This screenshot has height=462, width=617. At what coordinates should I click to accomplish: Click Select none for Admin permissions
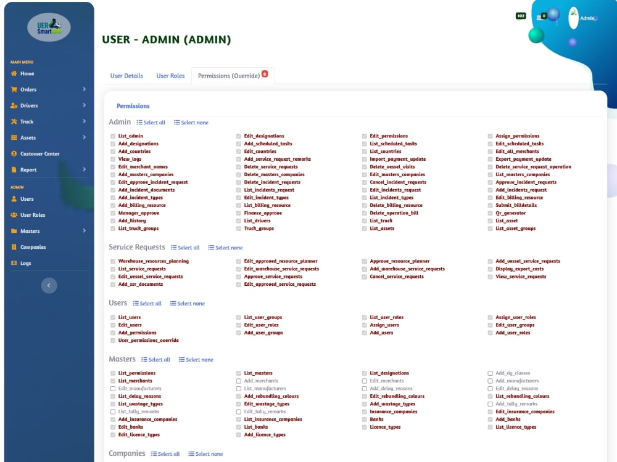click(191, 123)
